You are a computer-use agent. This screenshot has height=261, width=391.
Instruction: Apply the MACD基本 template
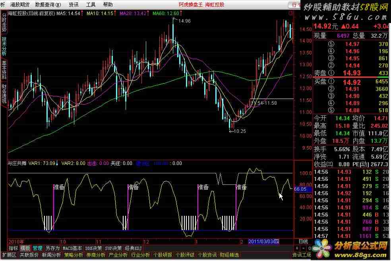point(72,248)
